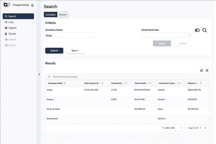Switch to the Company tab
Viewport: 216px width, 144px height.
point(51,15)
